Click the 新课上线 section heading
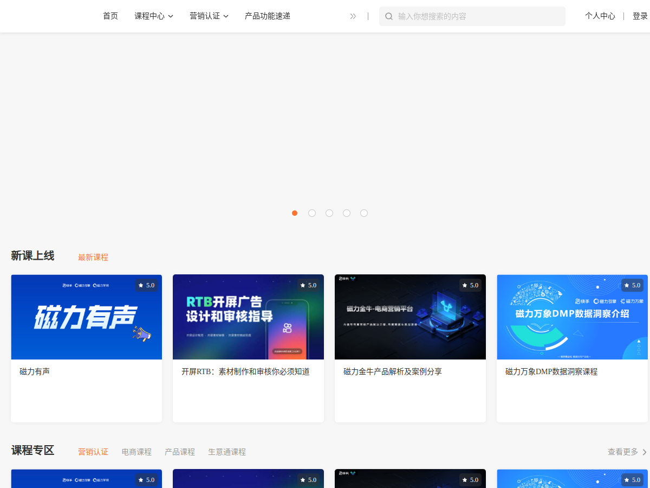 click(x=32, y=256)
